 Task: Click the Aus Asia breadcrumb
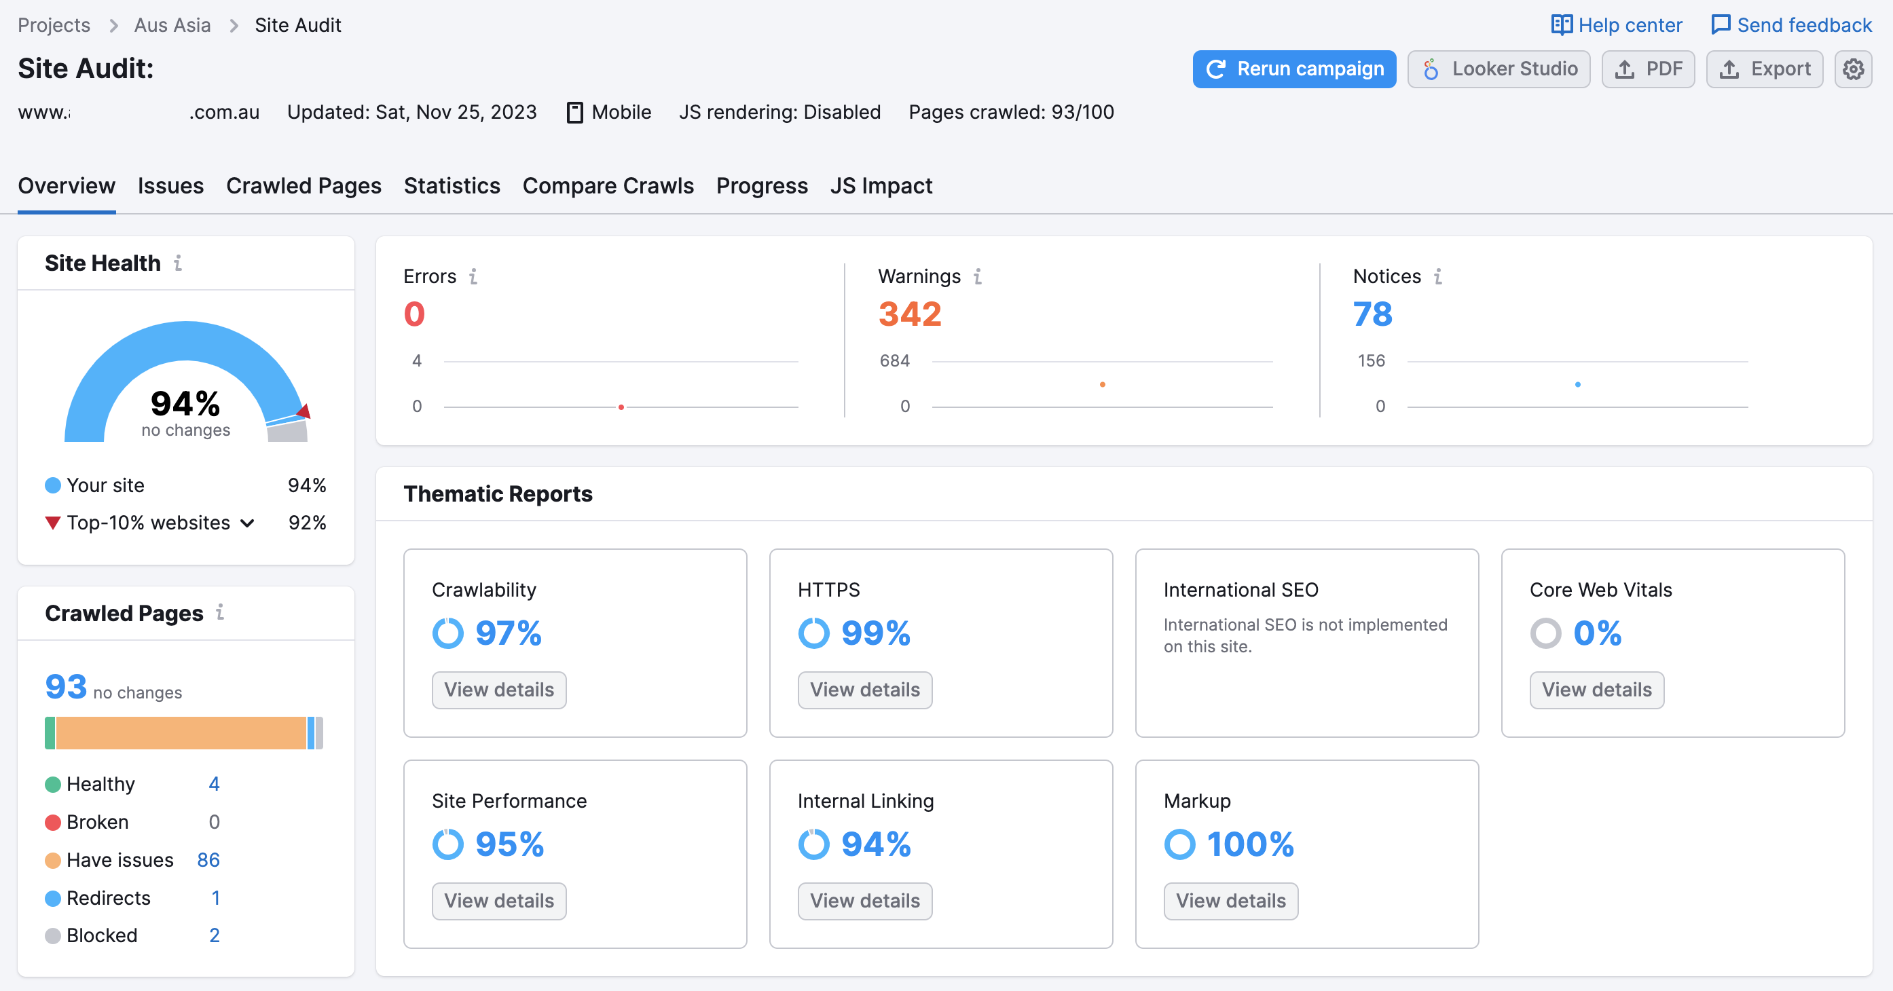[x=172, y=25]
